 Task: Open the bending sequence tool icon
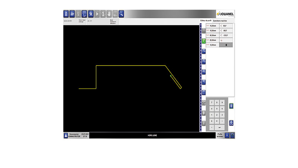pyautogui.click(x=84, y=14)
